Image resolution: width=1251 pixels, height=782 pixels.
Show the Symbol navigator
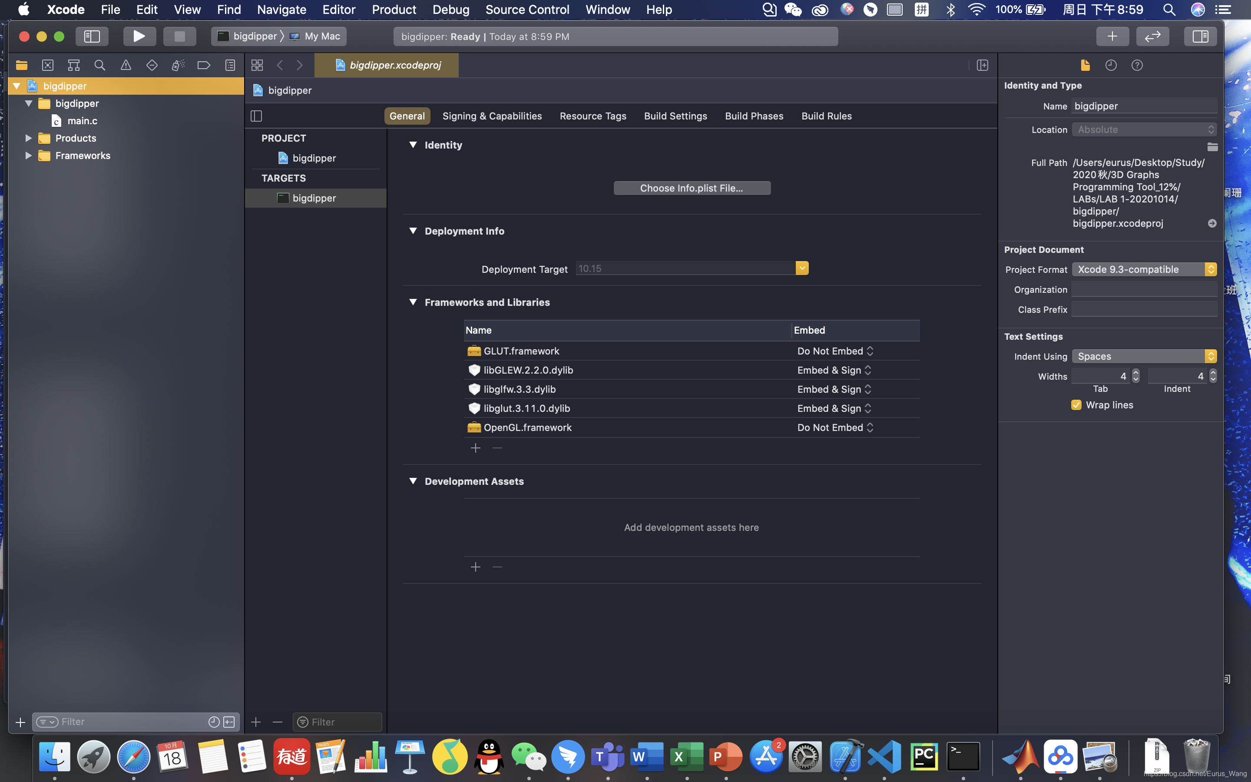click(74, 65)
